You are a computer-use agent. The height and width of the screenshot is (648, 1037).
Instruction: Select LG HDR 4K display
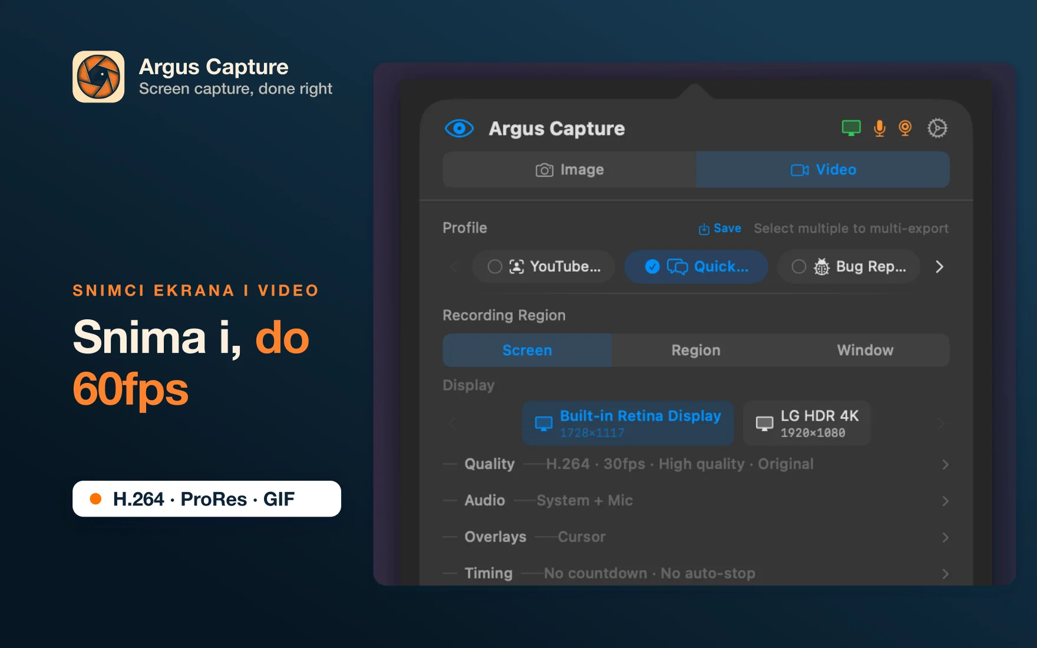pos(807,423)
